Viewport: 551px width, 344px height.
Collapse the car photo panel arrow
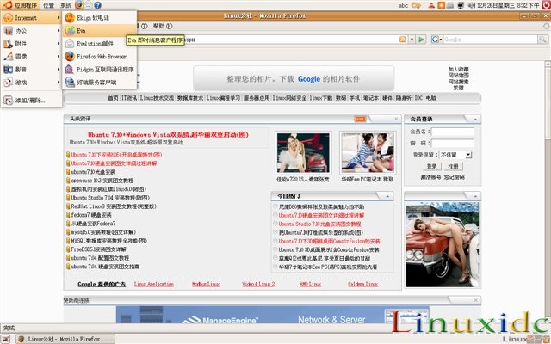pyautogui.click(x=475, y=196)
